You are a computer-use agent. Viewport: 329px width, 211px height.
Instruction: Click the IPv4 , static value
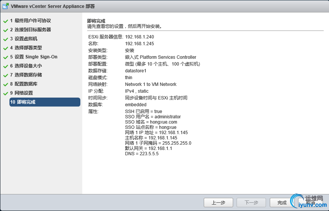(137, 91)
